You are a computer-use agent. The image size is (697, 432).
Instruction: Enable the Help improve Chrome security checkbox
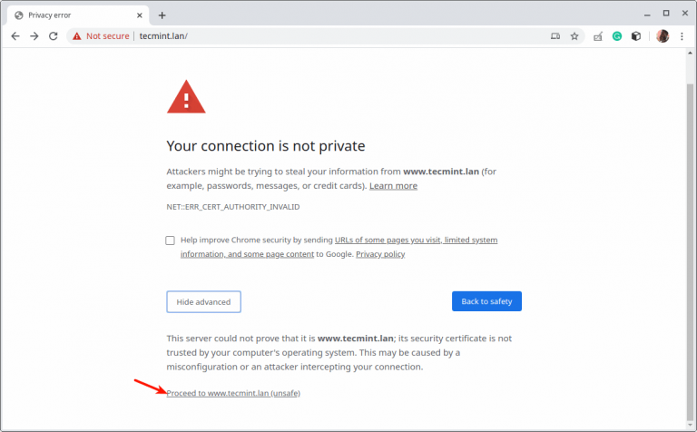(171, 241)
